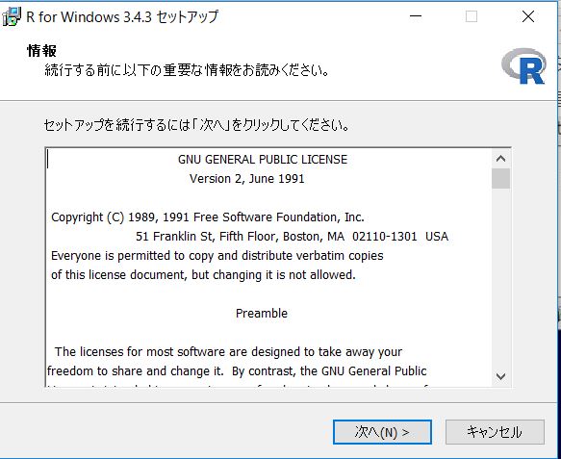
Task: Click the scroll down arrow in license box
Action: point(500,376)
